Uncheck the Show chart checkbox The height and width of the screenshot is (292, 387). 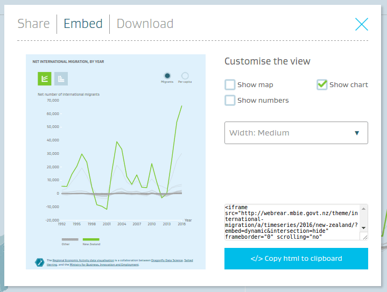(x=322, y=84)
